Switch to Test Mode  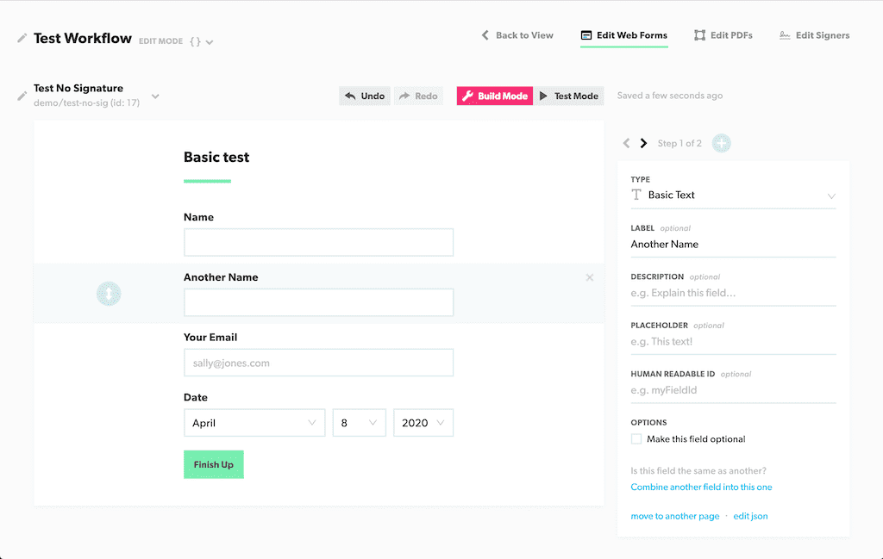(x=569, y=96)
